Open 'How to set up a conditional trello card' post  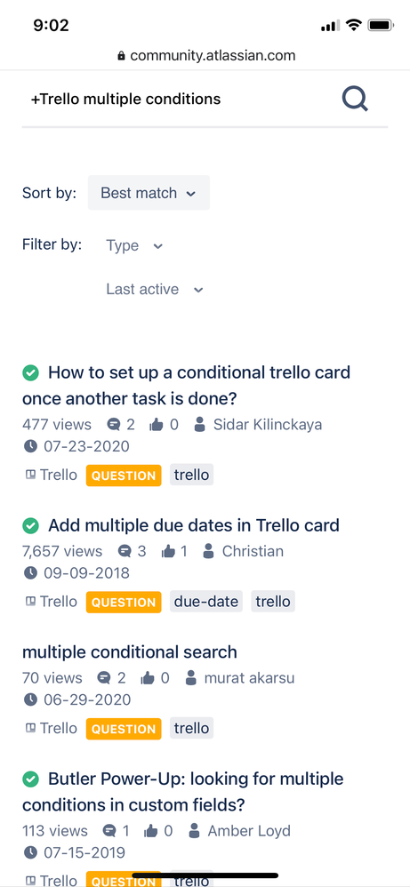click(x=186, y=386)
